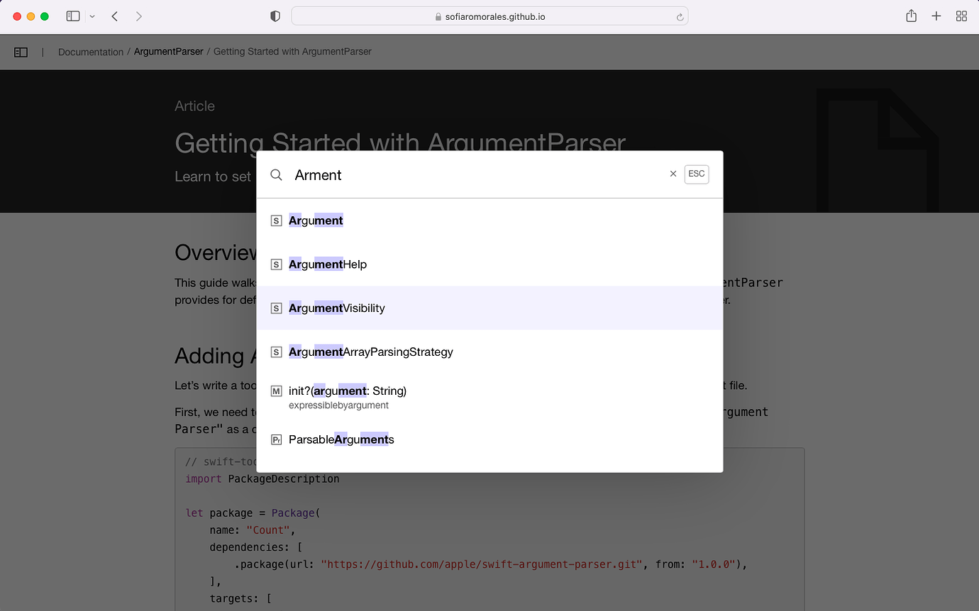Viewport: 979px width, 611px height.
Task: Click the reload icon inside the address field
Action: 678,16
